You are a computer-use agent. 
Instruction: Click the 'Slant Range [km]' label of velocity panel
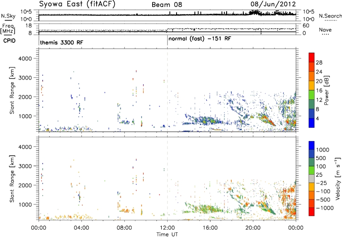(x=12, y=179)
